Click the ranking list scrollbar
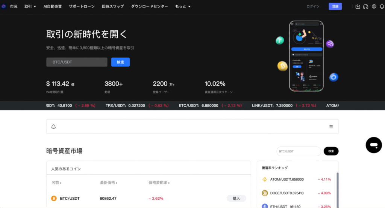This screenshot has height=208, width=385. (337, 190)
